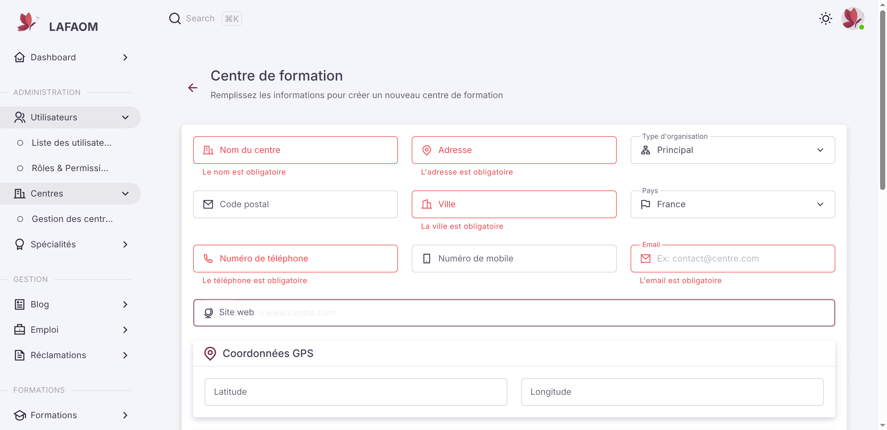The height and width of the screenshot is (430, 887).
Task: Toggle the light/dark theme sun icon
Action: tap(825, 18)
